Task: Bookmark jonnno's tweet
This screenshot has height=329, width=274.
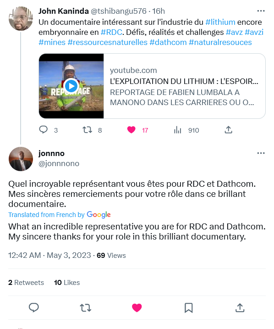Action: (188, 308)
